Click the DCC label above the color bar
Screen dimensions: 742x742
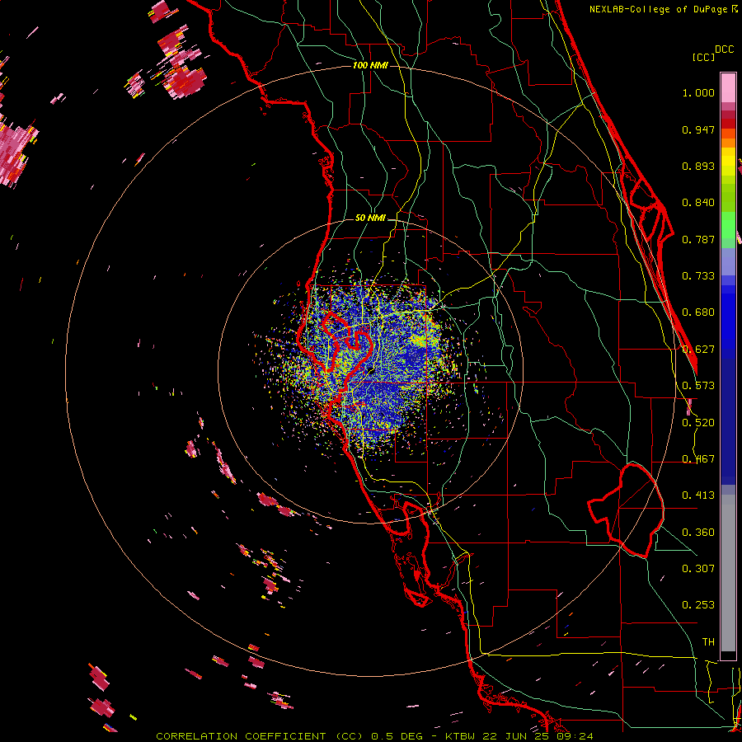click(725, 49)
